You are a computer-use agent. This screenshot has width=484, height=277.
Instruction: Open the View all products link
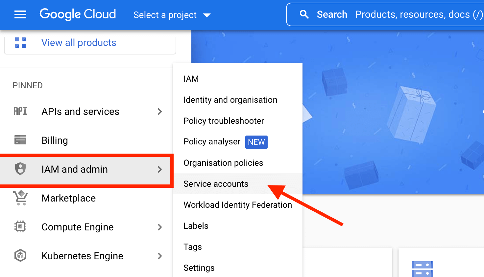click(x=79, y=42)
